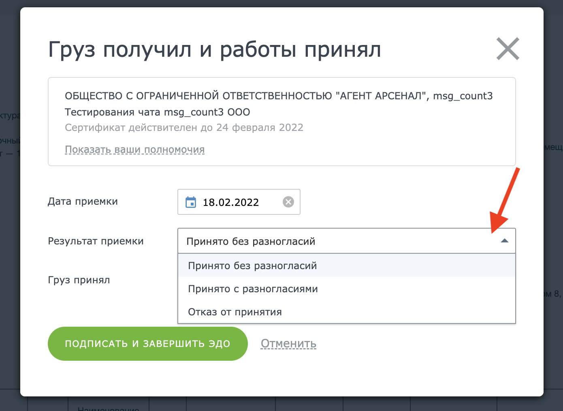
Task: Select option Принято без разногласий in list
Action: (347, 266)
